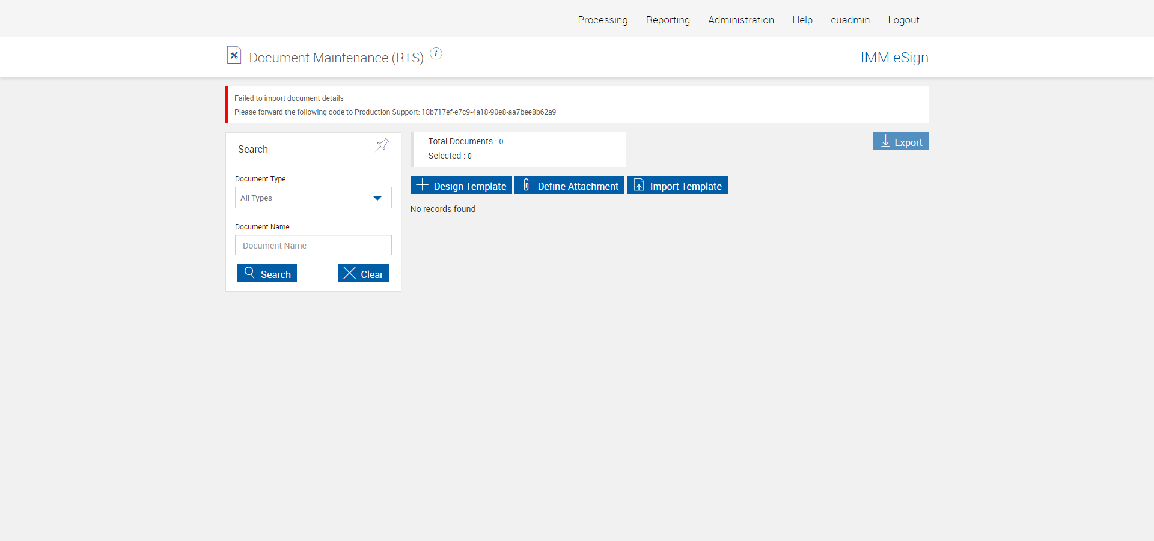The width and height of the screenshot is (1154, 541).
Task: Click the info icon beside Document Maintenance title
Action: 436,54
